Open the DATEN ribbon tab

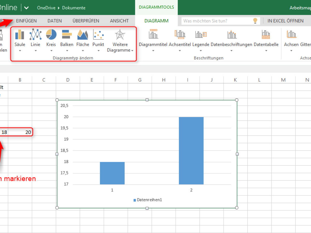(54, 21)
